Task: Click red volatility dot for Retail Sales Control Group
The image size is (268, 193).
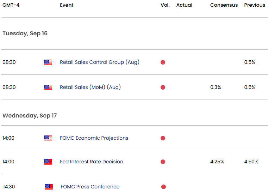Action: pyautogui.click(x=163, y=62)
